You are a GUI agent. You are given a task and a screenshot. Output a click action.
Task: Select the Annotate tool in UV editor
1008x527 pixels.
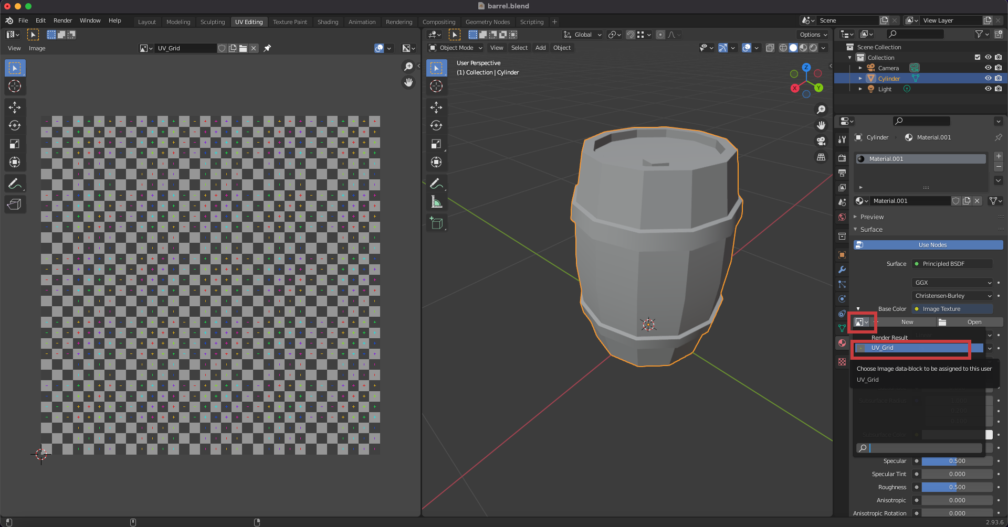point(15,184)
